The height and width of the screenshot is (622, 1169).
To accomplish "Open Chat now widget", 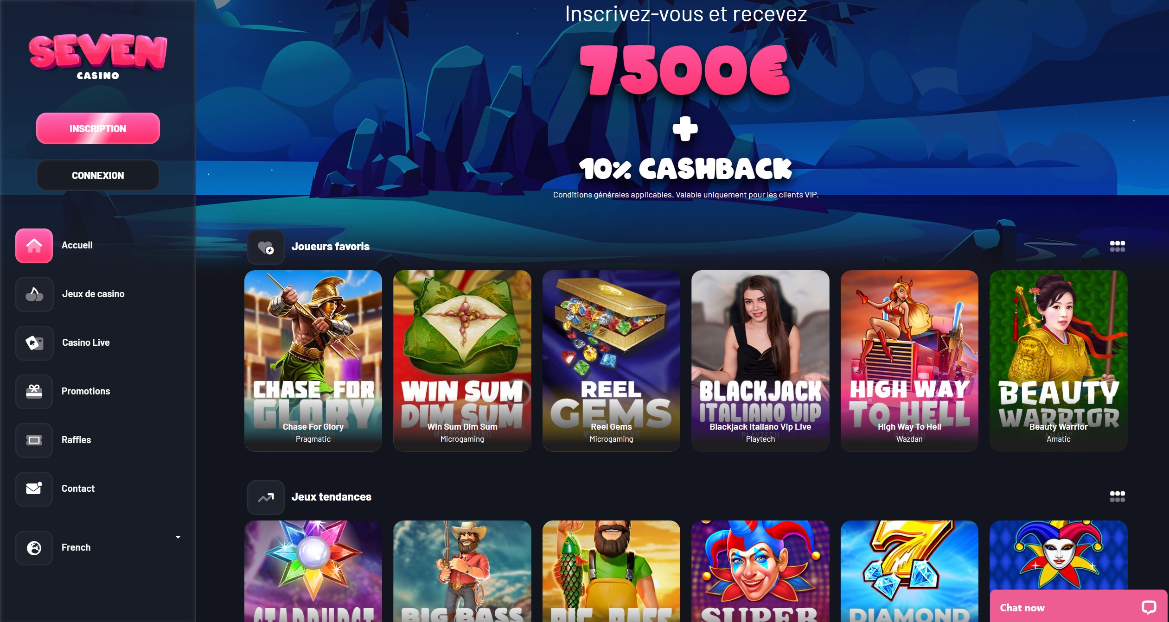I will [1078, 606].
